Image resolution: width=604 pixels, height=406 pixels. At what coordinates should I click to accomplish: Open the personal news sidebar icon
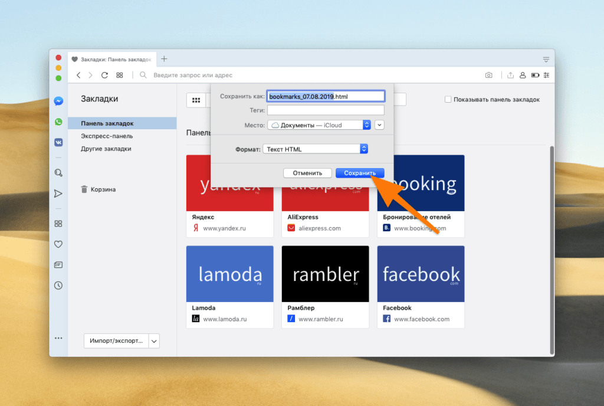(58, 264)
